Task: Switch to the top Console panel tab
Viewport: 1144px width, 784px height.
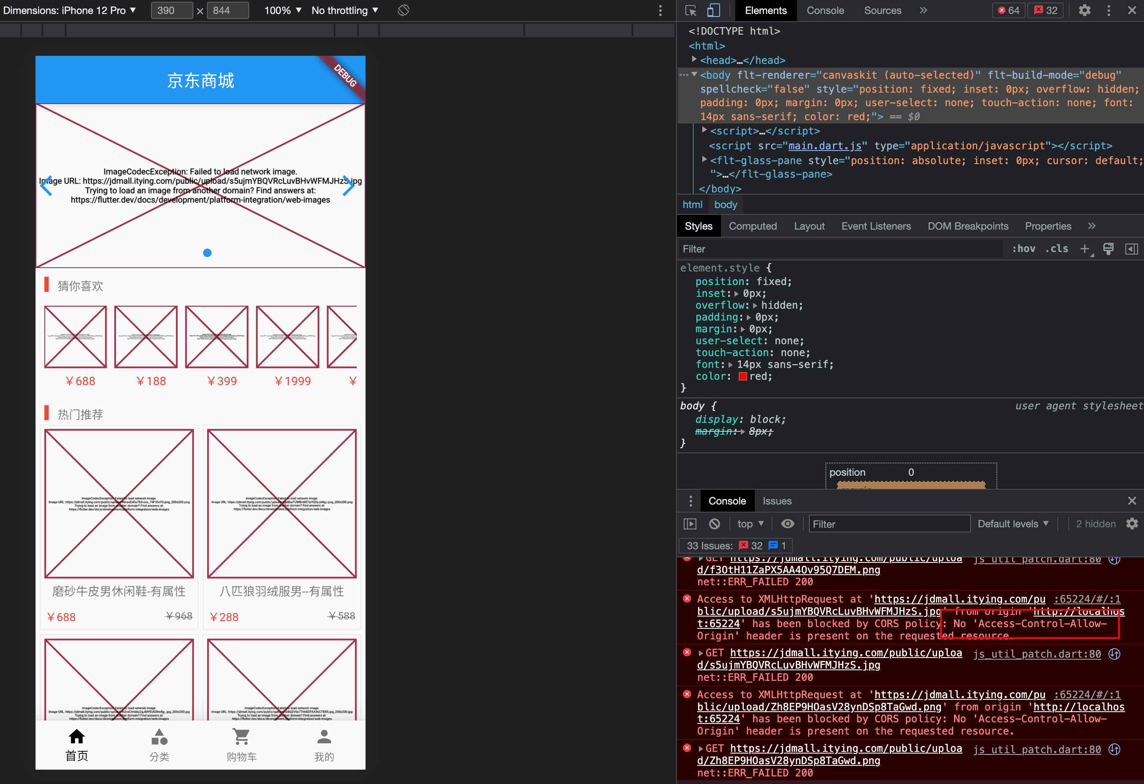Action: tap(825, 10)
